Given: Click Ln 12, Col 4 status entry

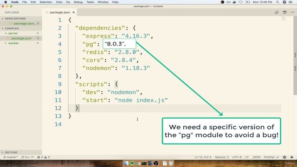Looking at the screenshot, I should pos(203,157).
